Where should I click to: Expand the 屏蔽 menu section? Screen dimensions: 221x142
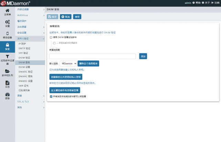pyautogui.click(x=30, y=96)
